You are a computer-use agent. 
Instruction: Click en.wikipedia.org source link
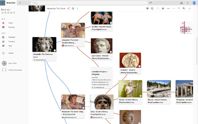coord(99,87)
